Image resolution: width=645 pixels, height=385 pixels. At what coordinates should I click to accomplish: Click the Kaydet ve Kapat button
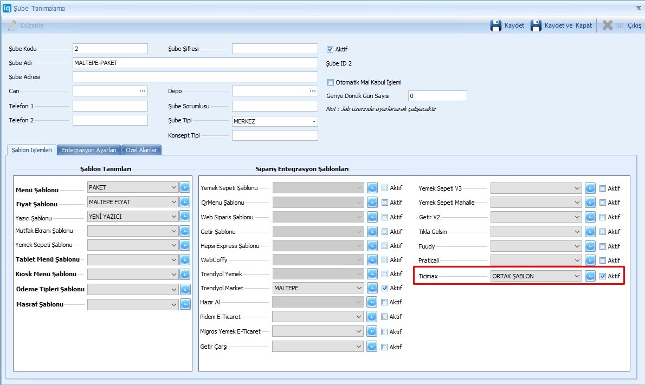click(x=562, y=25)
